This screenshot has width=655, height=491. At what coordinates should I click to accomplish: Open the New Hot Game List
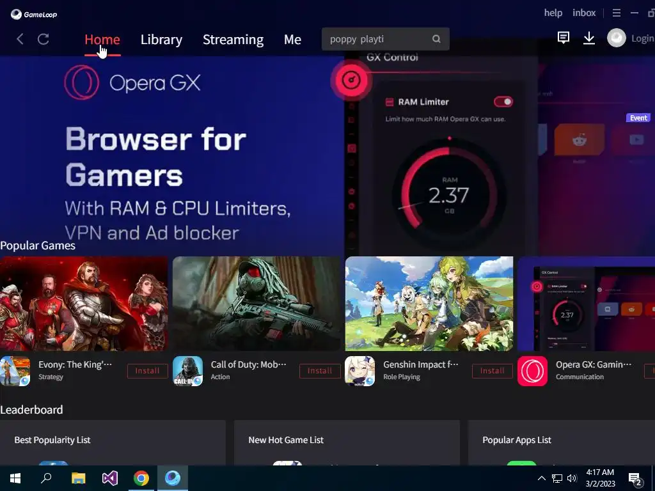[x=286, y=440]
